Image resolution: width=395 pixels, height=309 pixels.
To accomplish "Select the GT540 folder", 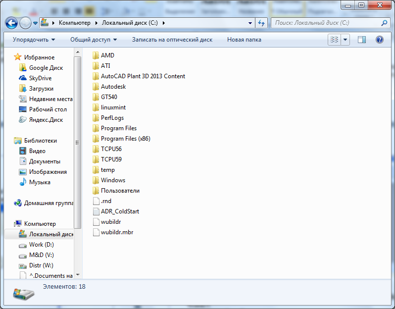I will [x=104, y=97].
